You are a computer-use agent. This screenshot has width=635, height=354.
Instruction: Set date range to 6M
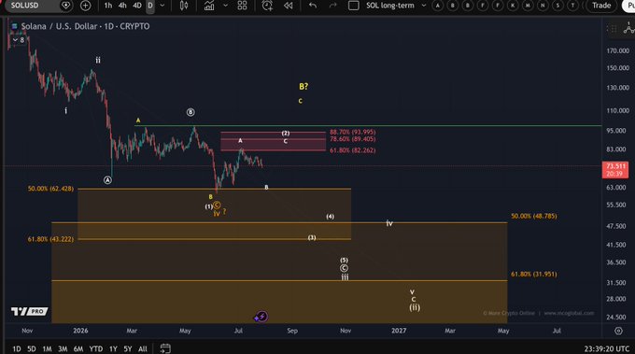coord(78,348)
